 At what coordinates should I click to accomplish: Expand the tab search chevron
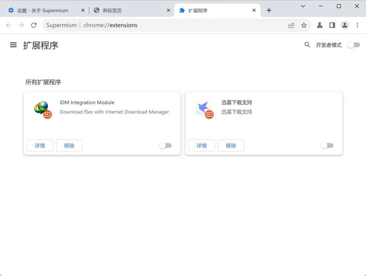303,6
